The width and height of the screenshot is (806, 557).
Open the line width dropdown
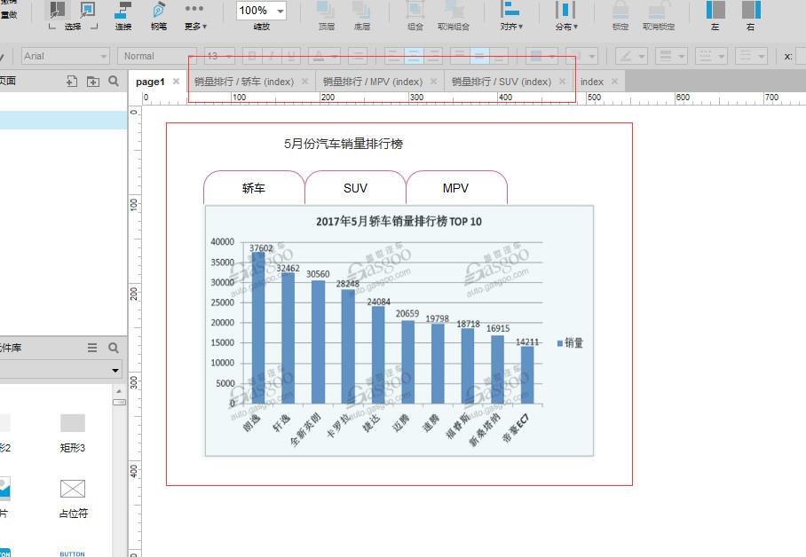(671, 56)
